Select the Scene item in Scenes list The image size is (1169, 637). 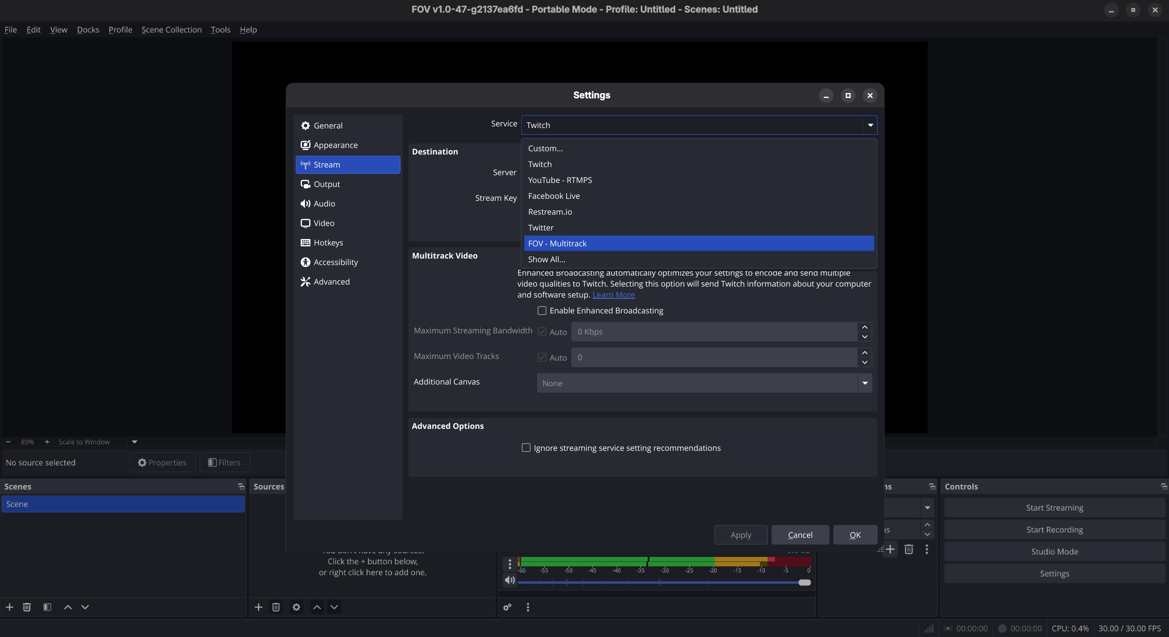[123, 504]
